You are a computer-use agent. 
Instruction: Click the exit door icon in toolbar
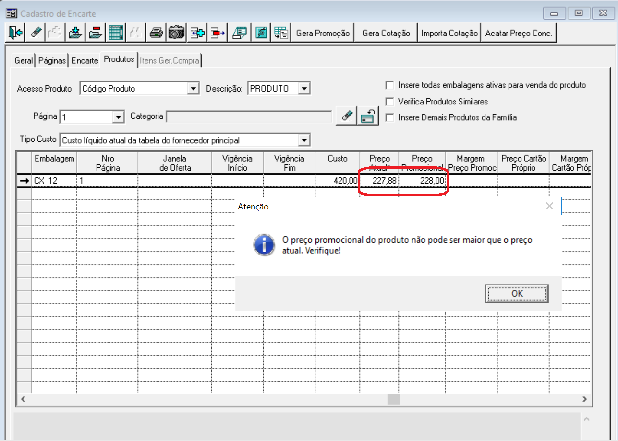point(16,33)
